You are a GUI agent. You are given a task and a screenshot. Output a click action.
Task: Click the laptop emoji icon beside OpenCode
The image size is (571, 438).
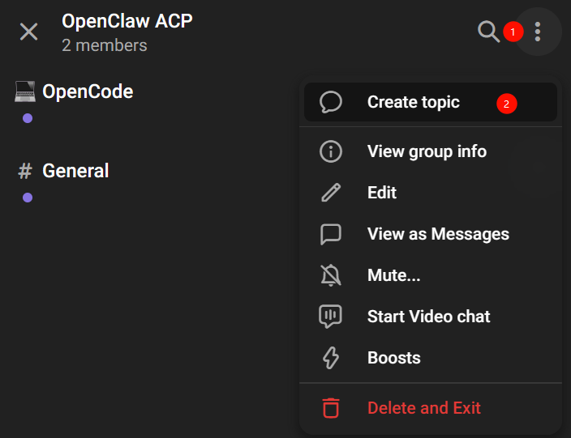(x=25, y=91)
